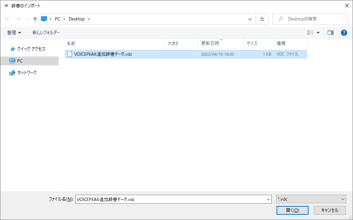The image size is (353, 220).
Task: Open the *.vdc file type dropdown
Action: click(311, 199)
